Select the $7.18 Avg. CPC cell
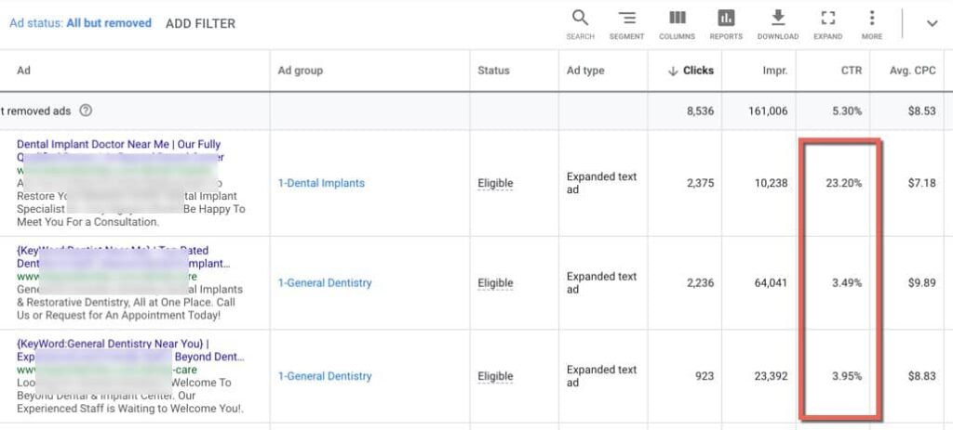This screenshot has height=430, width=953. [922, 183]
